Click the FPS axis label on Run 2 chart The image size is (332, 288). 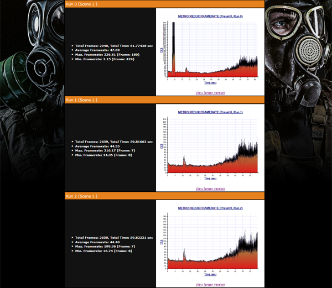click(162, 242)
